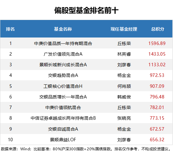
Task: Click the title 偏股型基金排名前十
Action: (86, 11)
